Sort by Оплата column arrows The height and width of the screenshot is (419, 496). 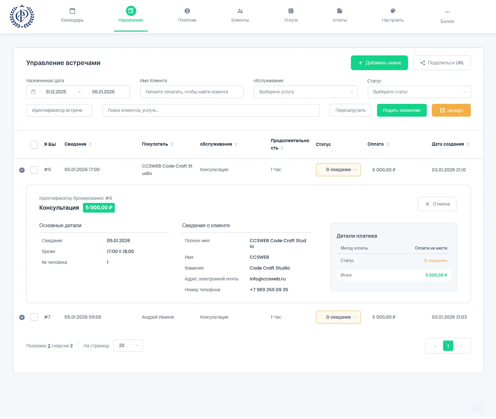[x=388, y=144]
